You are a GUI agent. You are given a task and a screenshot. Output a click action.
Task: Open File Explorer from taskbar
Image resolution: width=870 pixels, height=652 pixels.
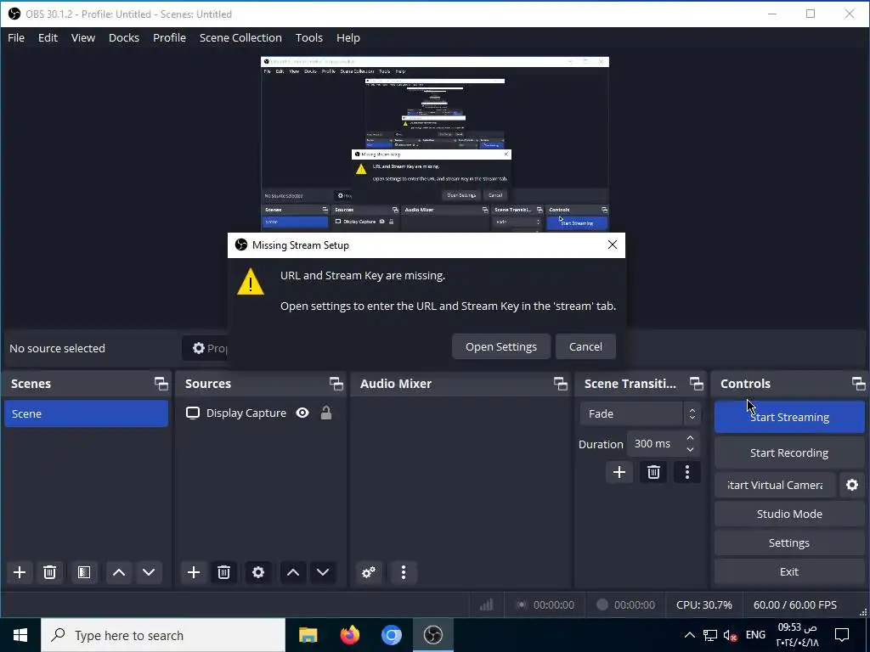308,635
